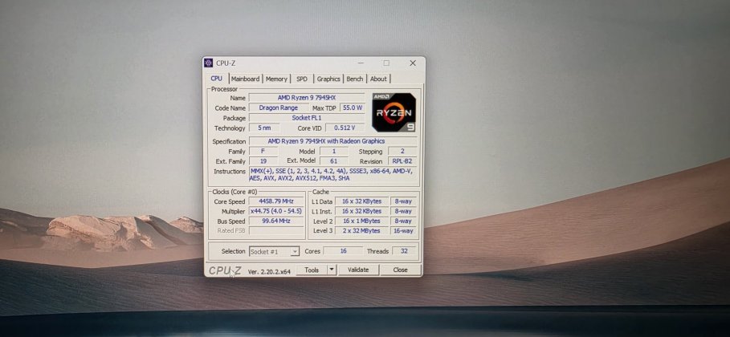730x337 pixels.
Task: Switch to the CPU tab
Action: tap(217, 79)
